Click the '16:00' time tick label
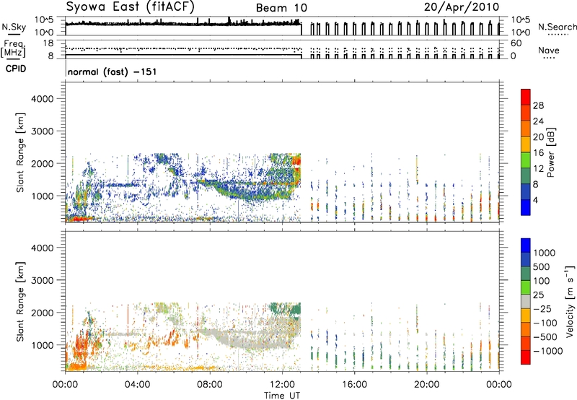577x400 pixels. tap(354, 385)
